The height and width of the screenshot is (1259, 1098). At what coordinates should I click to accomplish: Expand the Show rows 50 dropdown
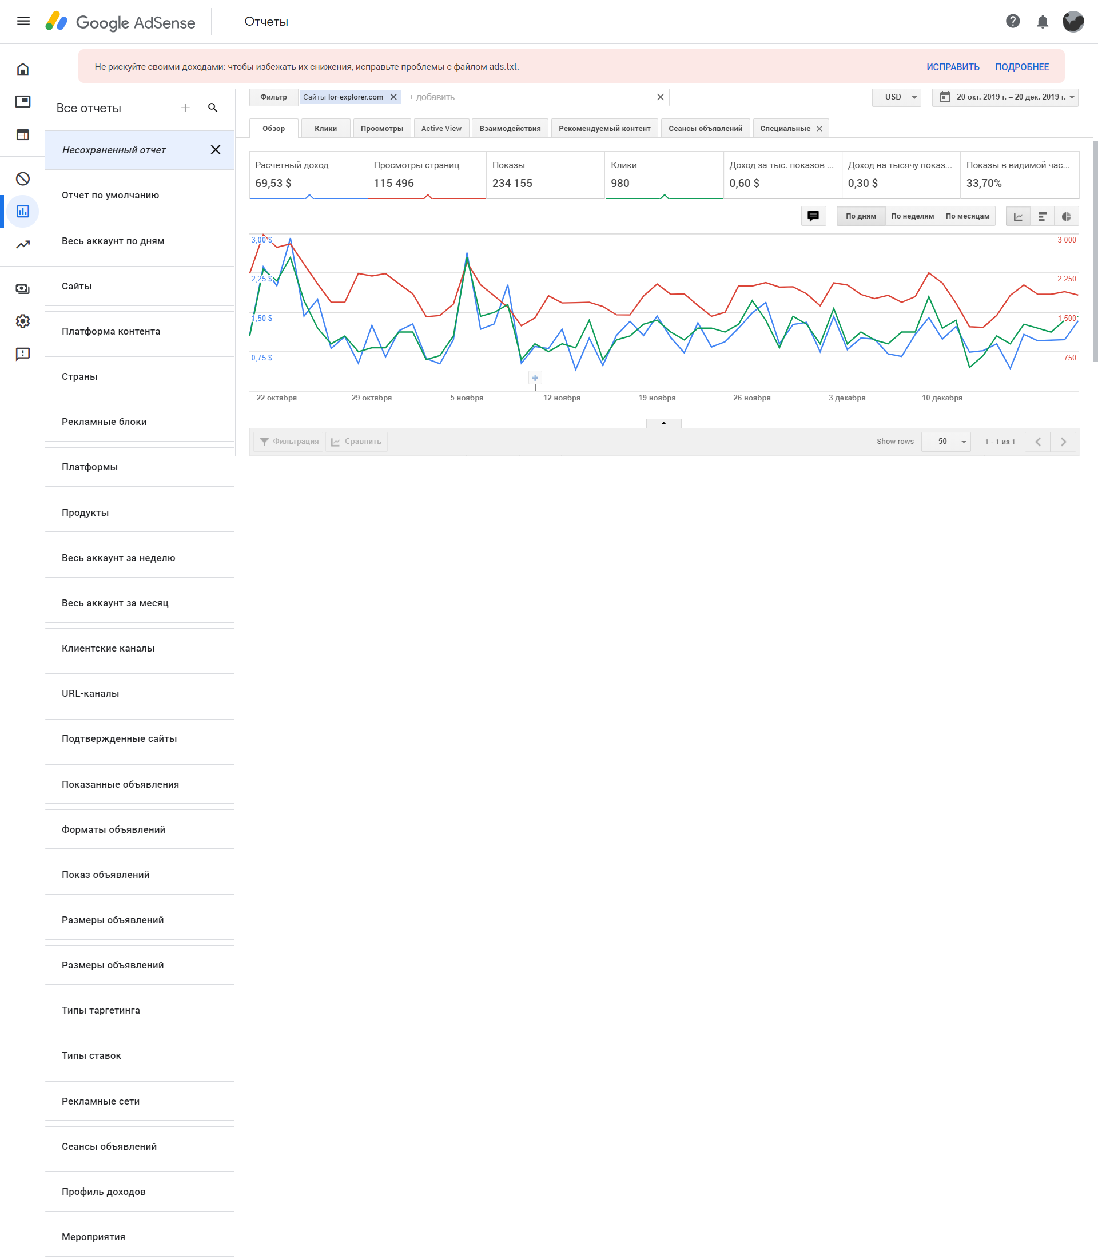click(x=945, y=442)
